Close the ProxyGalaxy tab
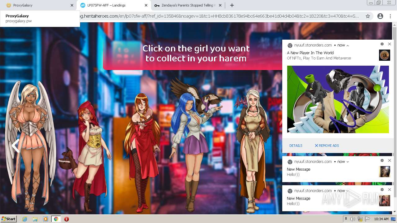The image size is (397, 223). pos(72,5)
